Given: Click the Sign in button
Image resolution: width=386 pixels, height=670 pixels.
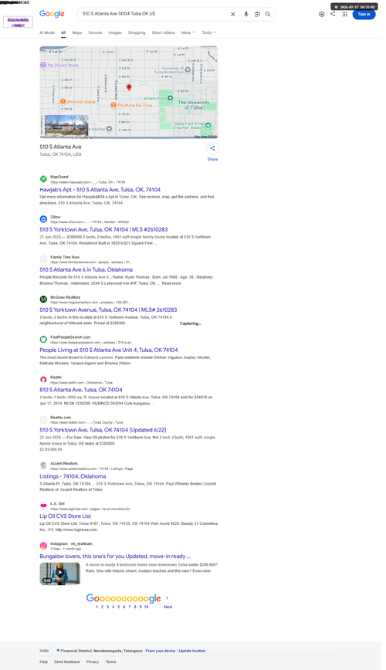Looking at the screenshot, I should pos(364,14).
